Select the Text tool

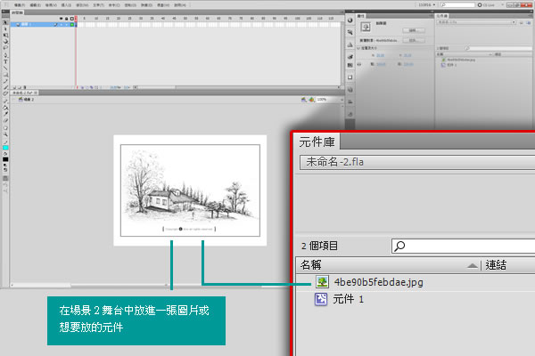5,61
